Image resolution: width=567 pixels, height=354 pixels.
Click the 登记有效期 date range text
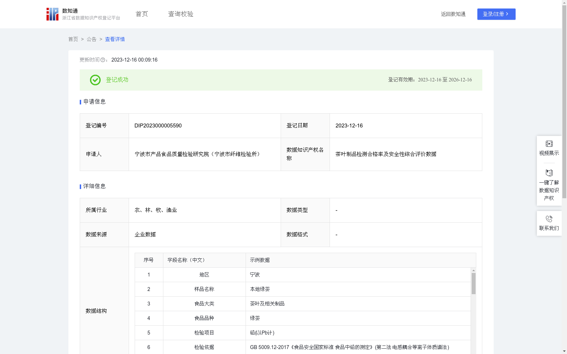tap(430, 80)
